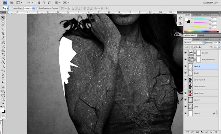Select the Clone Stamp tool
The width and height of the screenshot is (221, 134).
[x=3, y=50]
